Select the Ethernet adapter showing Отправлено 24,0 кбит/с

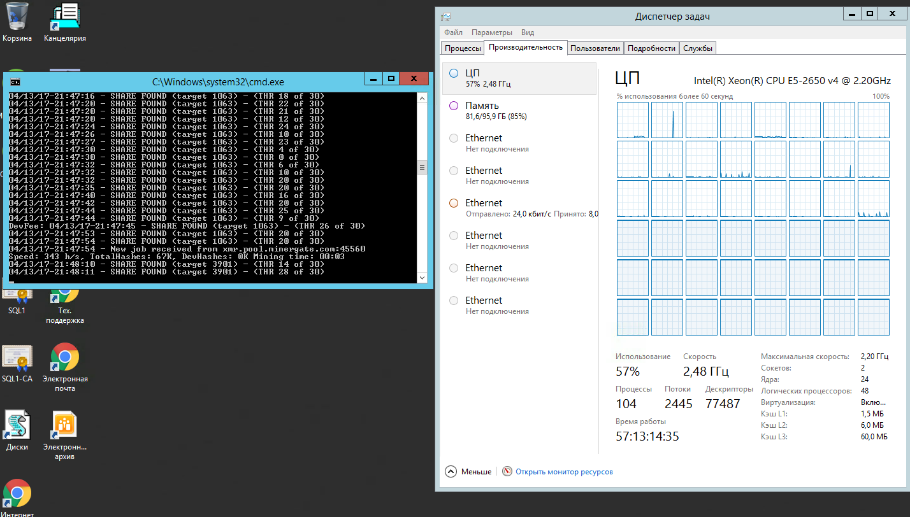pos(519,208)
